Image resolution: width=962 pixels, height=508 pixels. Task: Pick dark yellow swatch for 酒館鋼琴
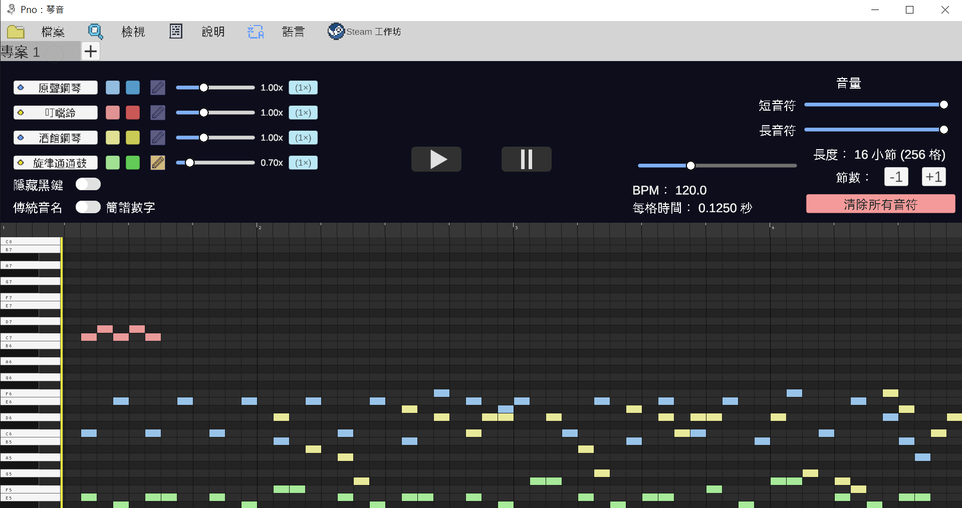pyautogui.click(x=133, y=138)
